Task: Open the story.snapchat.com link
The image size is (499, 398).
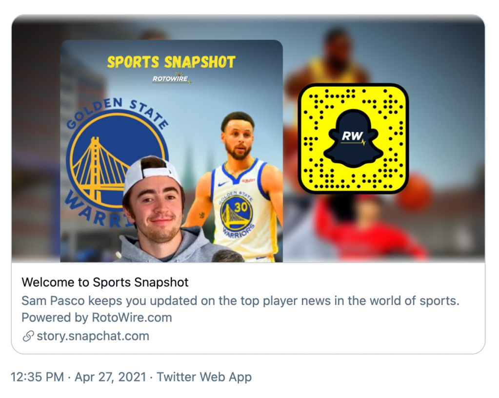Action: [93, 336]
